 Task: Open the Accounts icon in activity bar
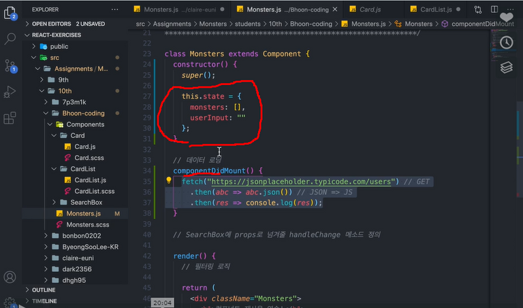coord(10,277)
